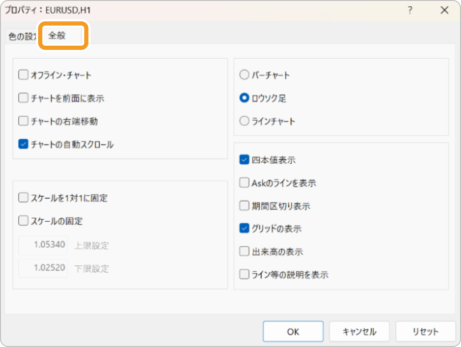Confirm with the OK button
Image resolution: width=461 pixels, height=347 pixels.
(293, 331)
